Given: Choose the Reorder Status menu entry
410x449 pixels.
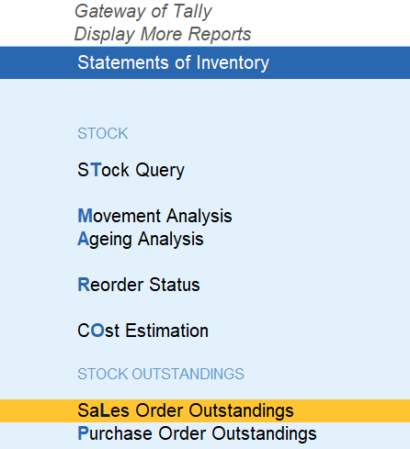Looking at the screenshot, I should pyautogui.click(x=139, y=285).
